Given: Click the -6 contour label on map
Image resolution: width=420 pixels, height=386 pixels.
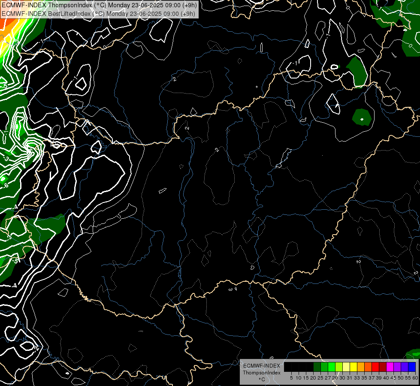Looking at the screenshot, I should click(6, 185).
